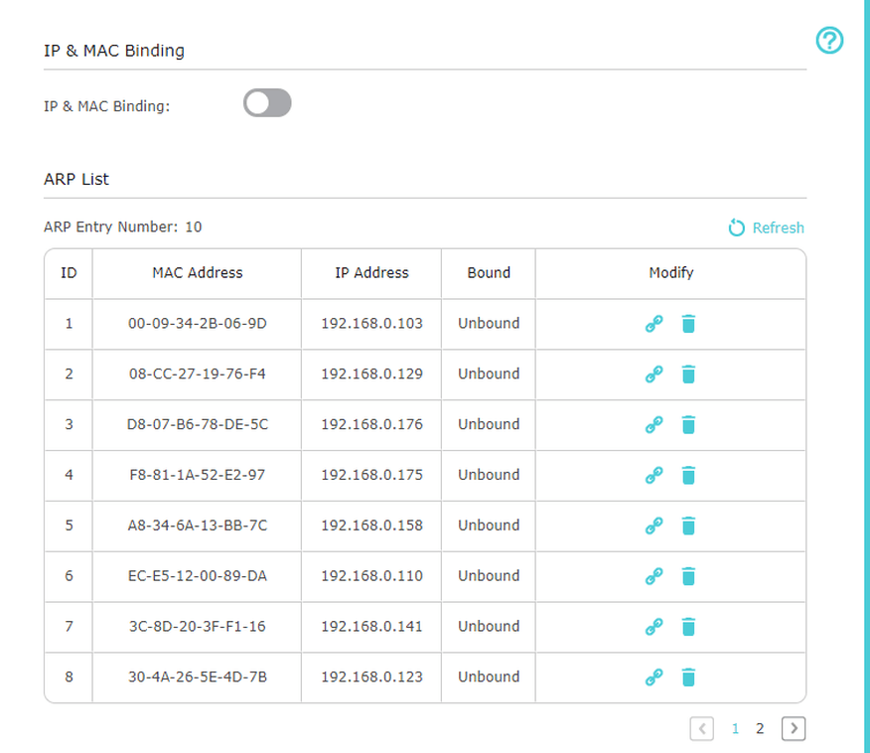Delete entry 192.168.0.103 with trash icon
Viewport: 870px width, 753px height.
pyautogui.click(x=688, y=324)
